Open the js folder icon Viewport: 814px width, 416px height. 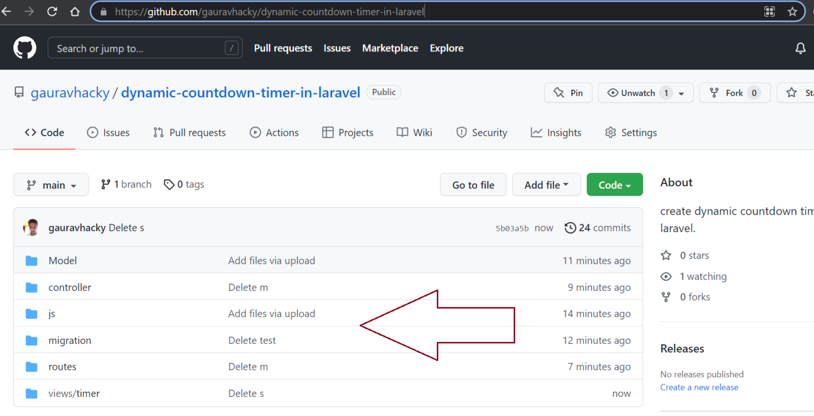pyautogui.click(x=32, y=314)
